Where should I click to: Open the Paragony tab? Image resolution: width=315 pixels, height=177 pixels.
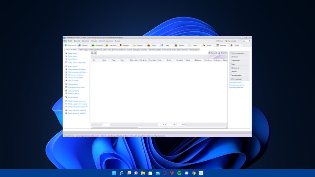pyautogui.click(x=137, y=50)
